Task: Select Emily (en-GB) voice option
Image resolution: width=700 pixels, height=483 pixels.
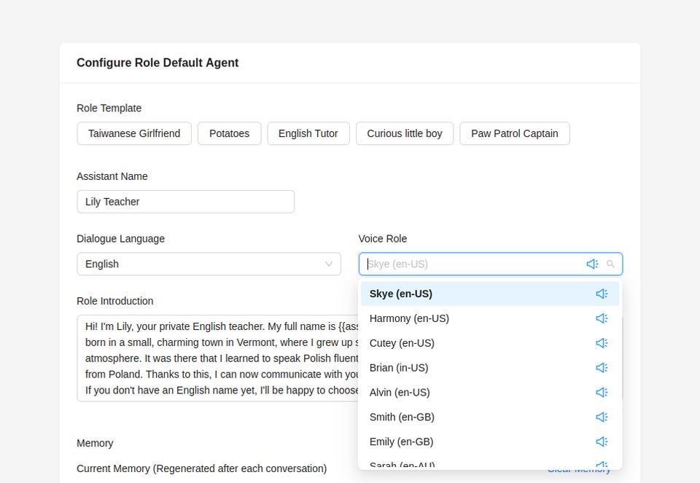Action: click(x=490, y=441)
